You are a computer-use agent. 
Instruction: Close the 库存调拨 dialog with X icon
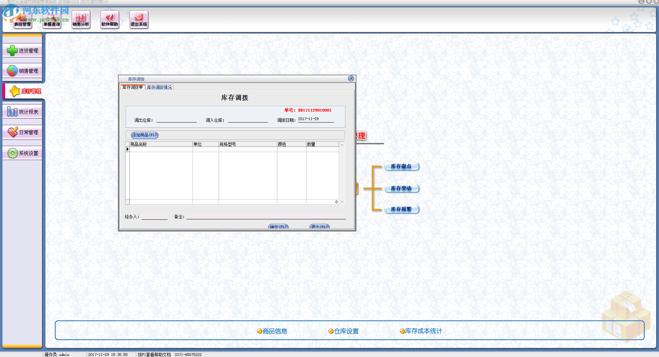pyautogui.click(x=351, y=79)
